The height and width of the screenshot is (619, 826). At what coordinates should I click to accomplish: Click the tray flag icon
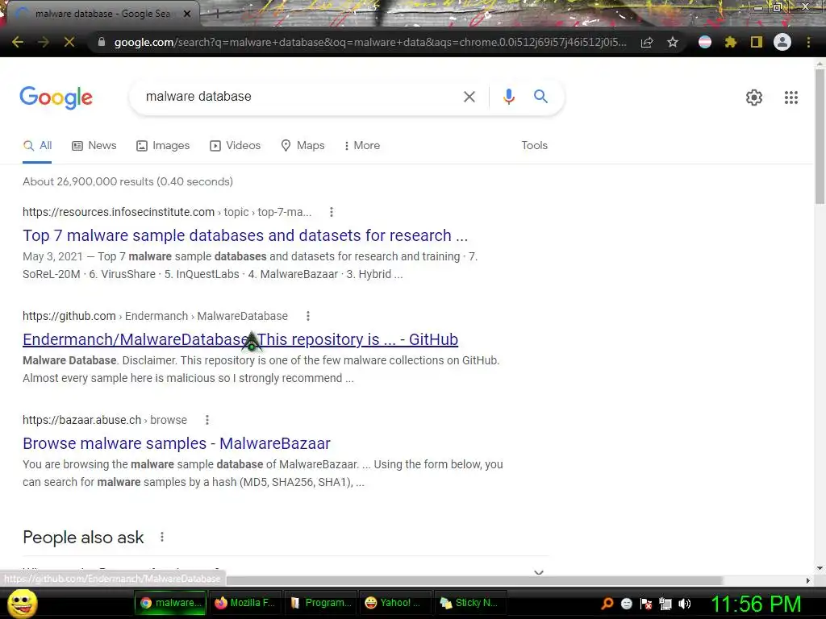point(646,604)
